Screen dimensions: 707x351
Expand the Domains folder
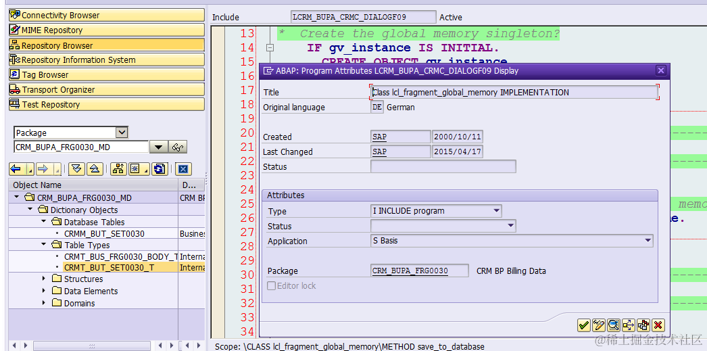click(44, 303)
